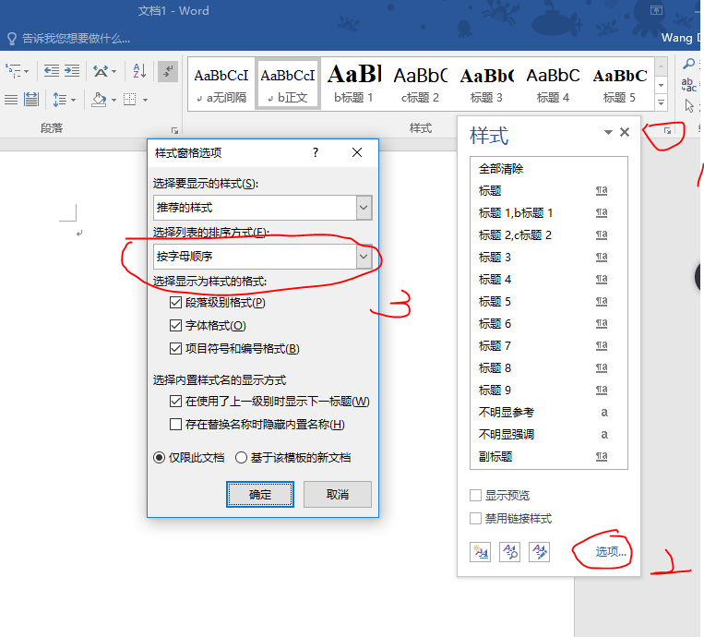This screenshot has width=704, height=637.
Task: Open paragraph settings dialog launcher
Action: [x=174, y=131]
